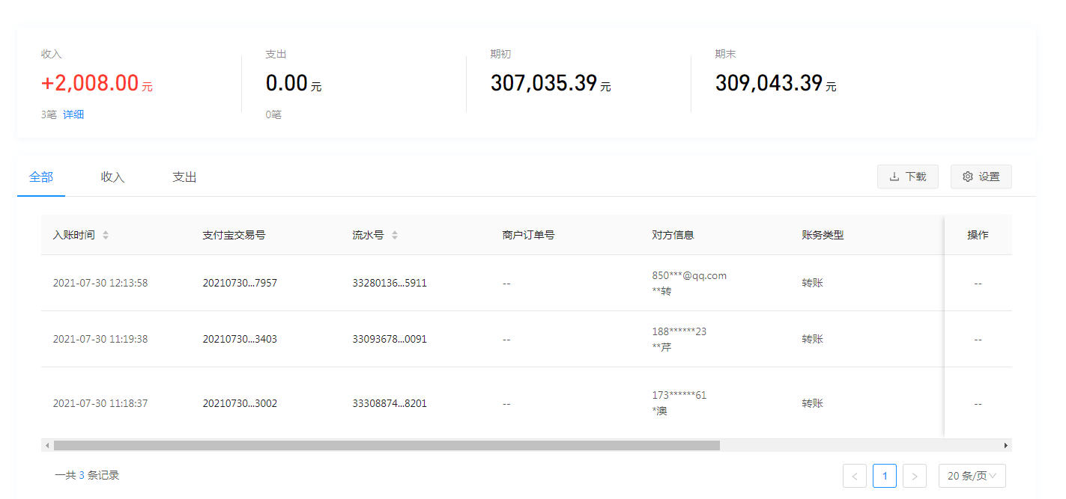Select row dated 2021-07-30 11:18:37

[x=100, y=403]
